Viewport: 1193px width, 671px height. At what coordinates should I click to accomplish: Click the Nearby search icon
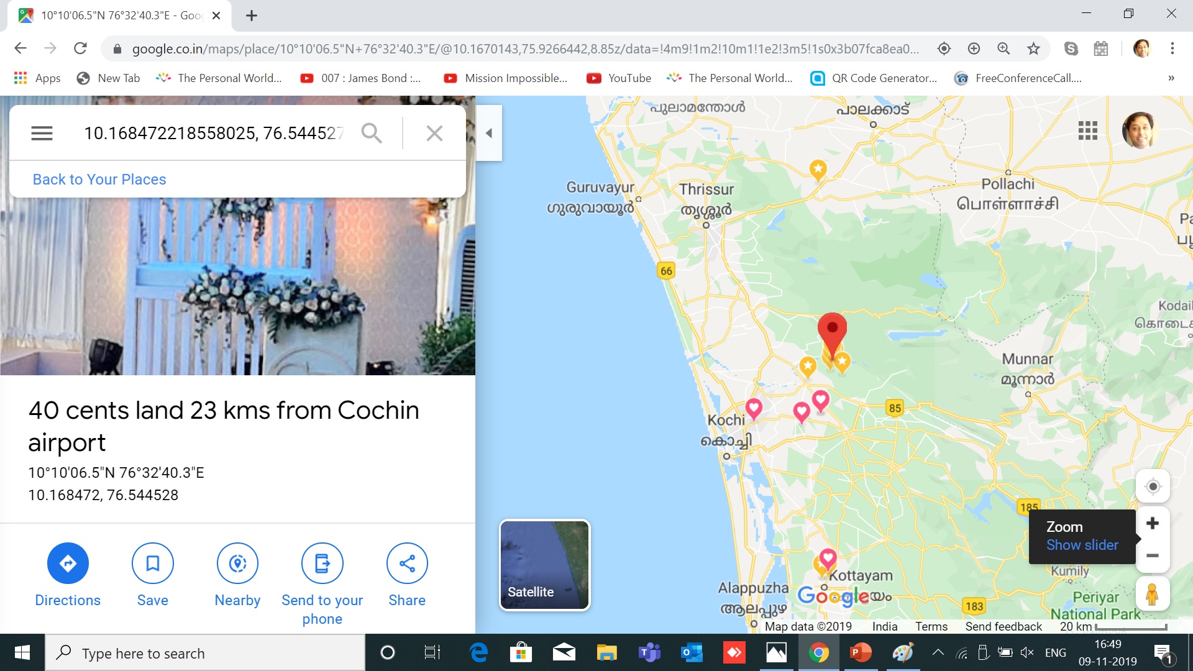coord(237,564)
